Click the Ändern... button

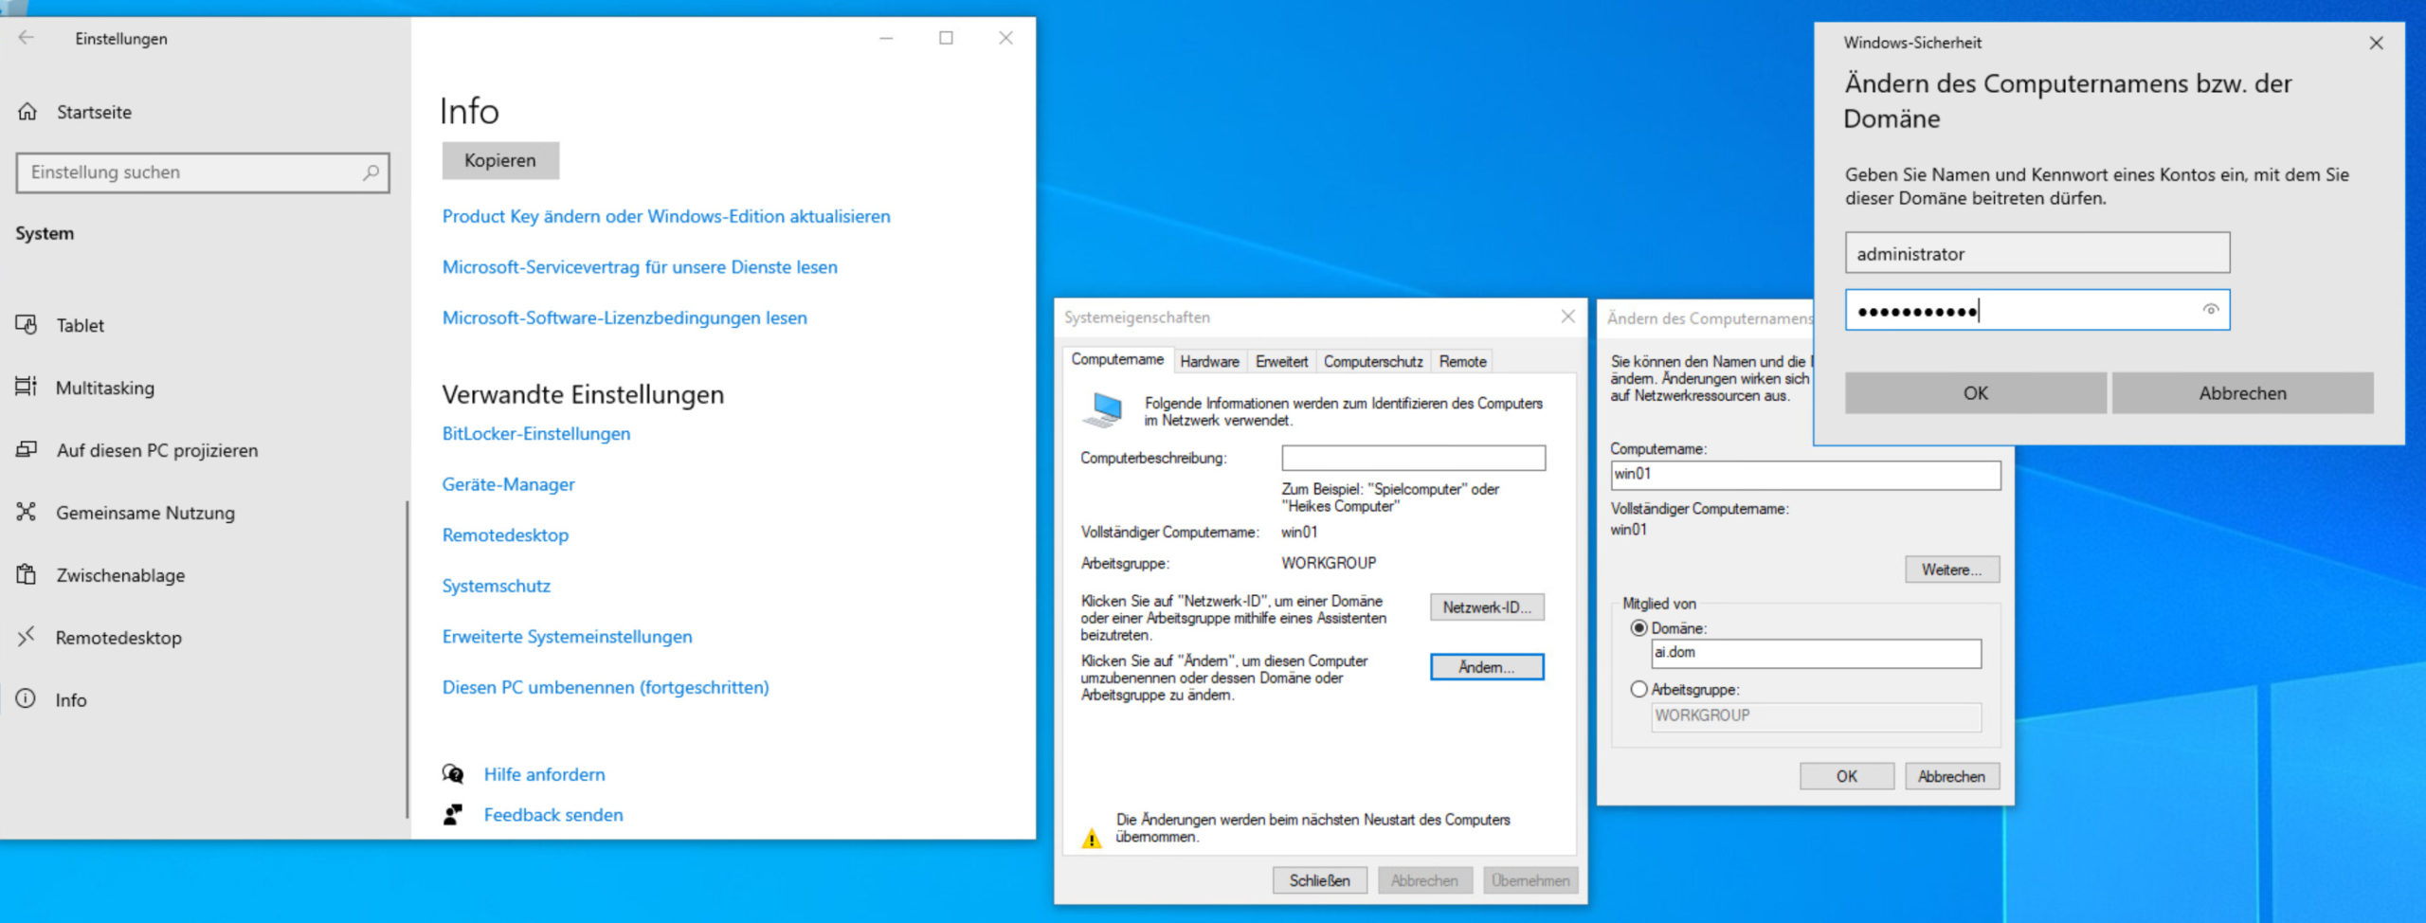(1487, 667)
